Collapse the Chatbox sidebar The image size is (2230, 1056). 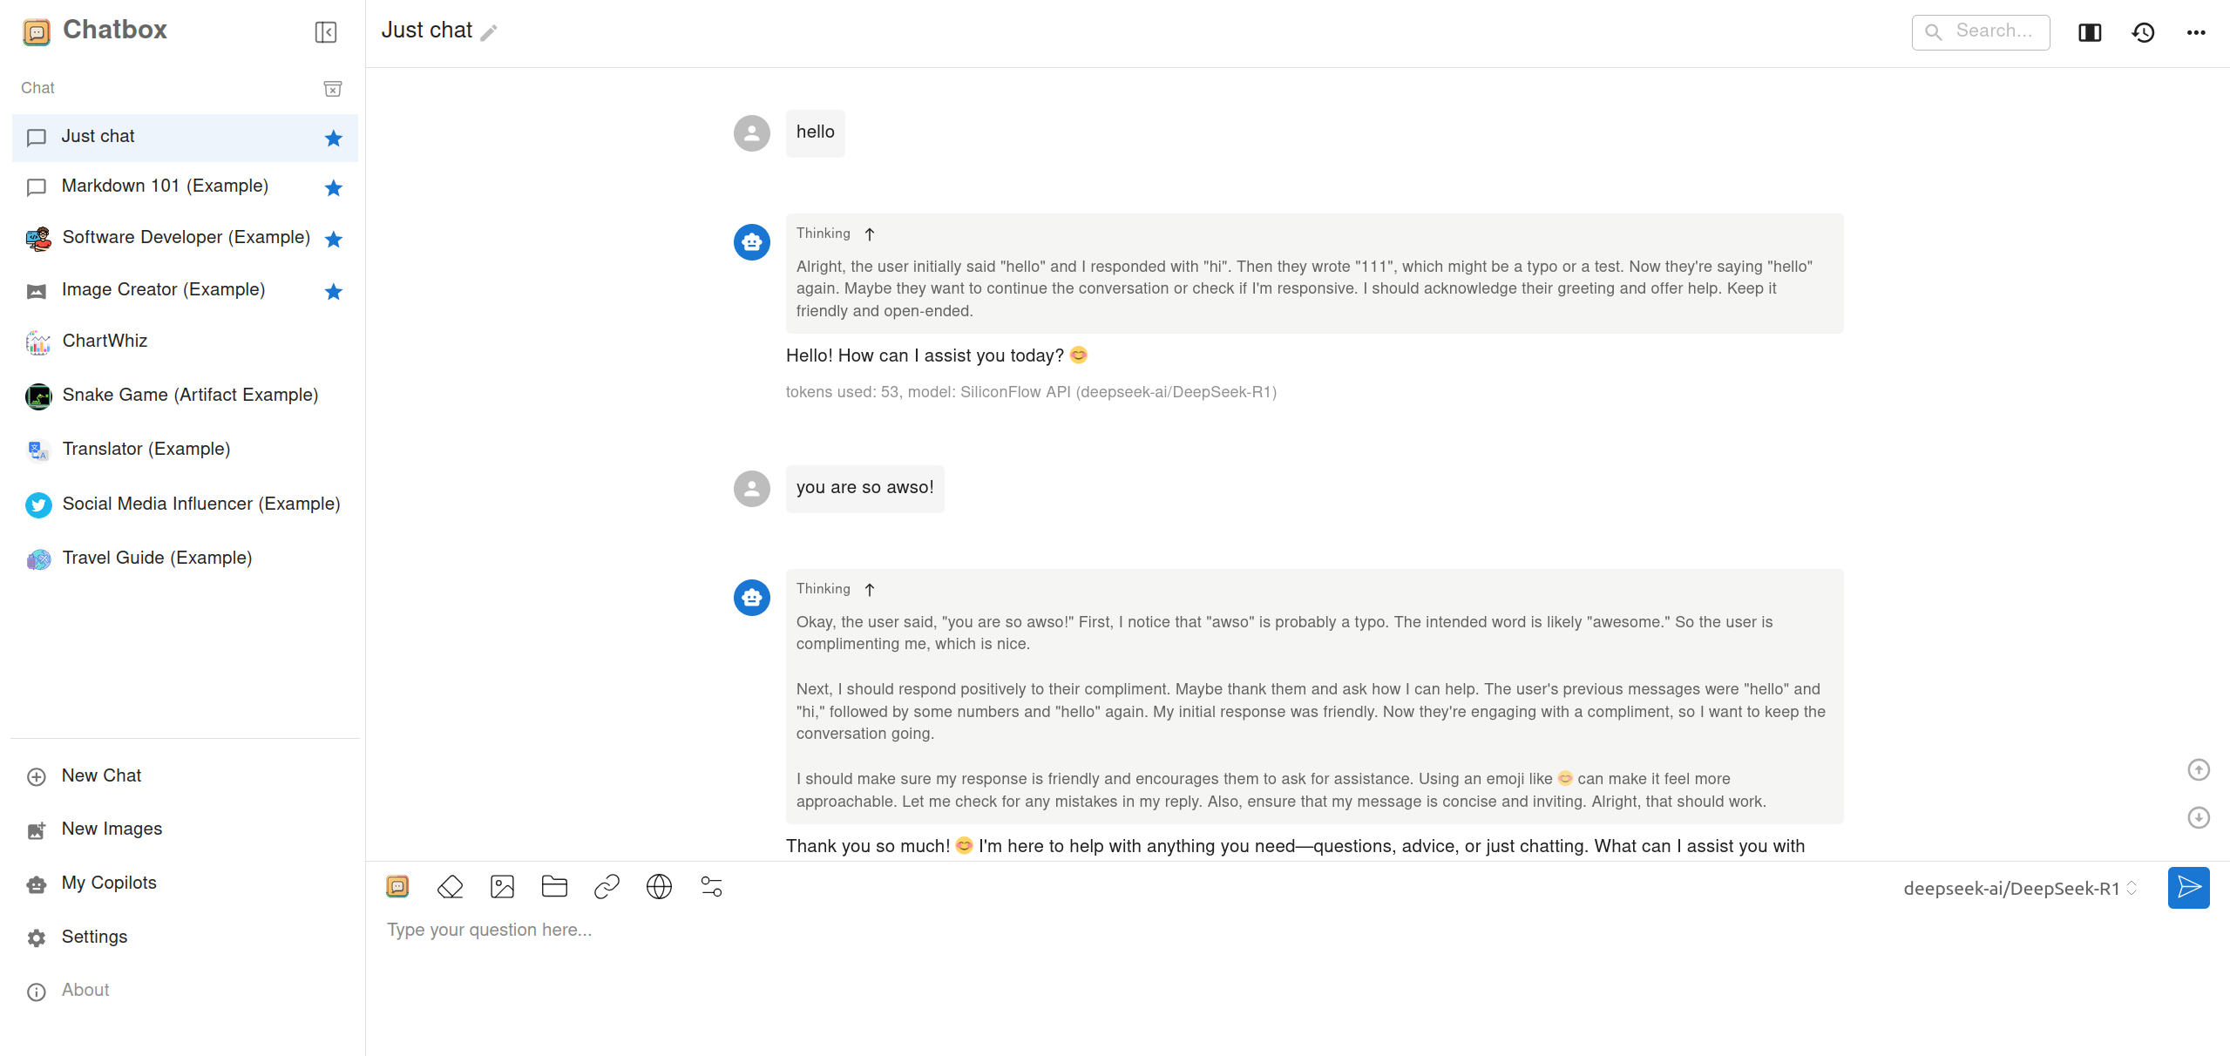pyautogui.click(x=325, y=32)
